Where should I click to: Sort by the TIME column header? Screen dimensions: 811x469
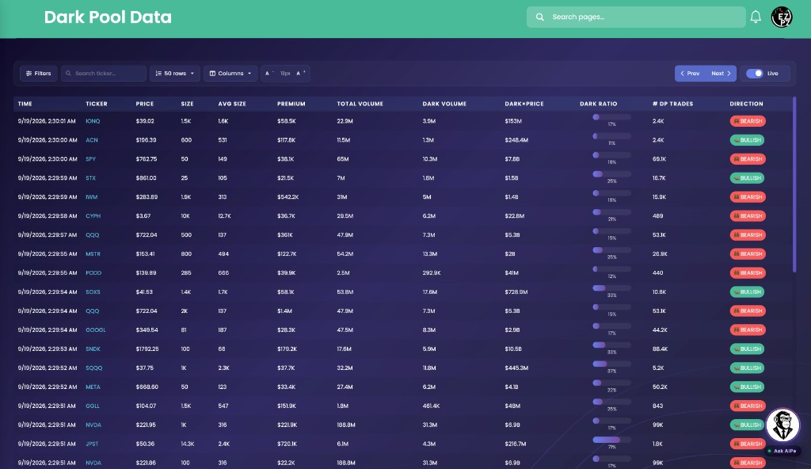[x=25, y=104]
